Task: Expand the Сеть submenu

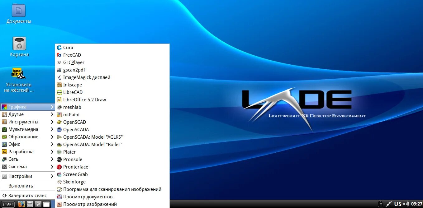Action: (x=27, y=159)
